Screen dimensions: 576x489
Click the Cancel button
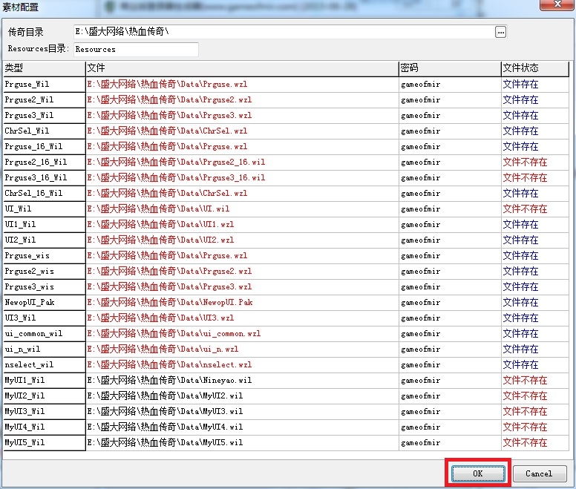538,473
